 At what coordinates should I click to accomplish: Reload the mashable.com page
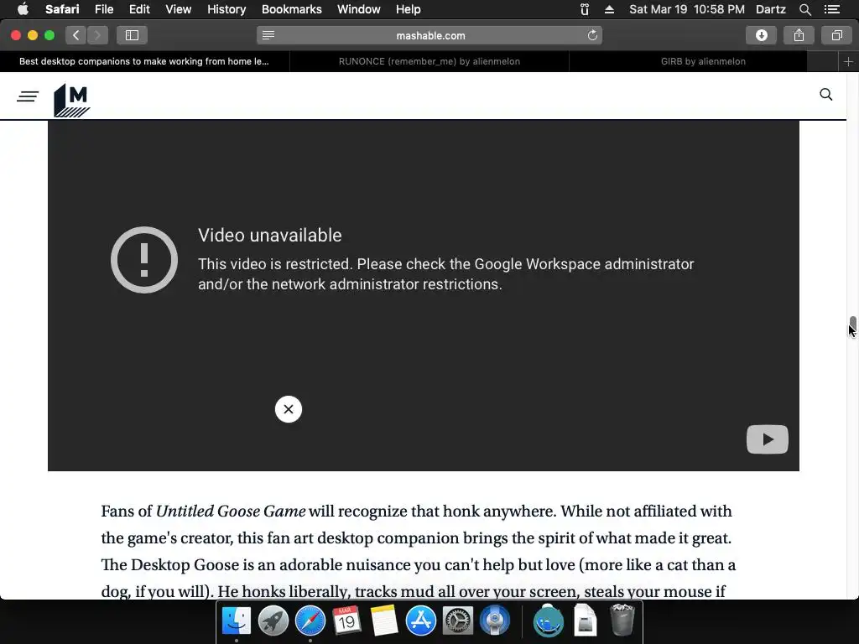click(592, 35)
